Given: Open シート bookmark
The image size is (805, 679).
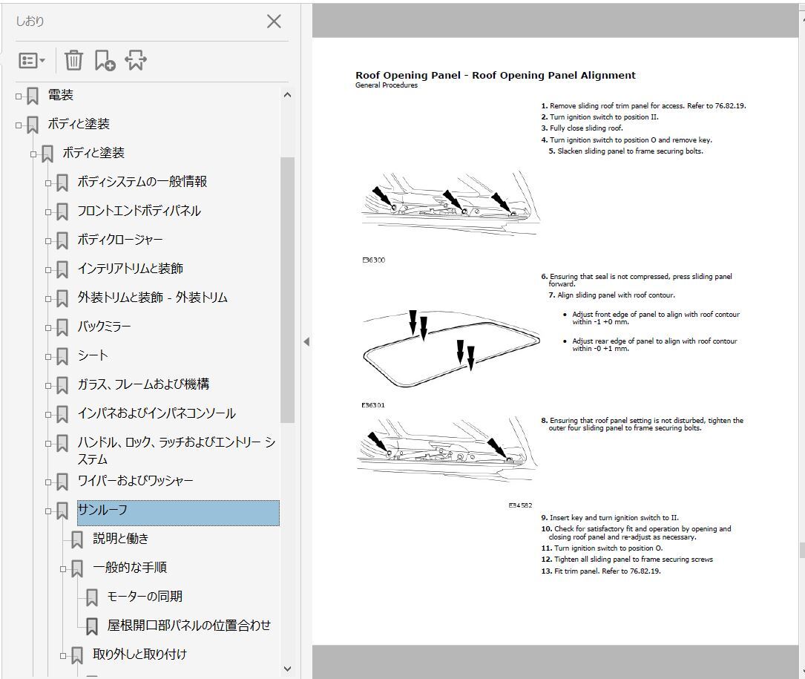Looking at the screenshot, I should pyautogui.click(x=93, y=355).
